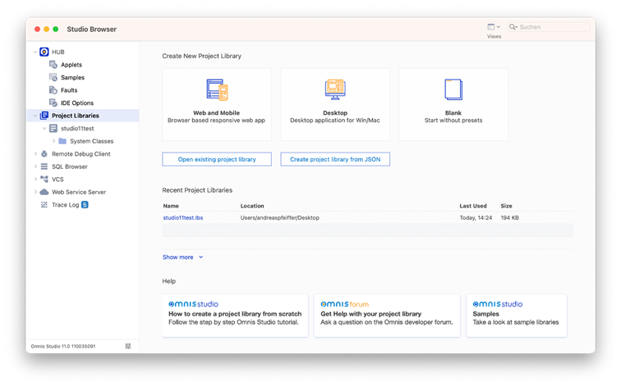Open the Views dropdown arrow
The width and height of the screenshot is (621, 387).
(499, 27)
